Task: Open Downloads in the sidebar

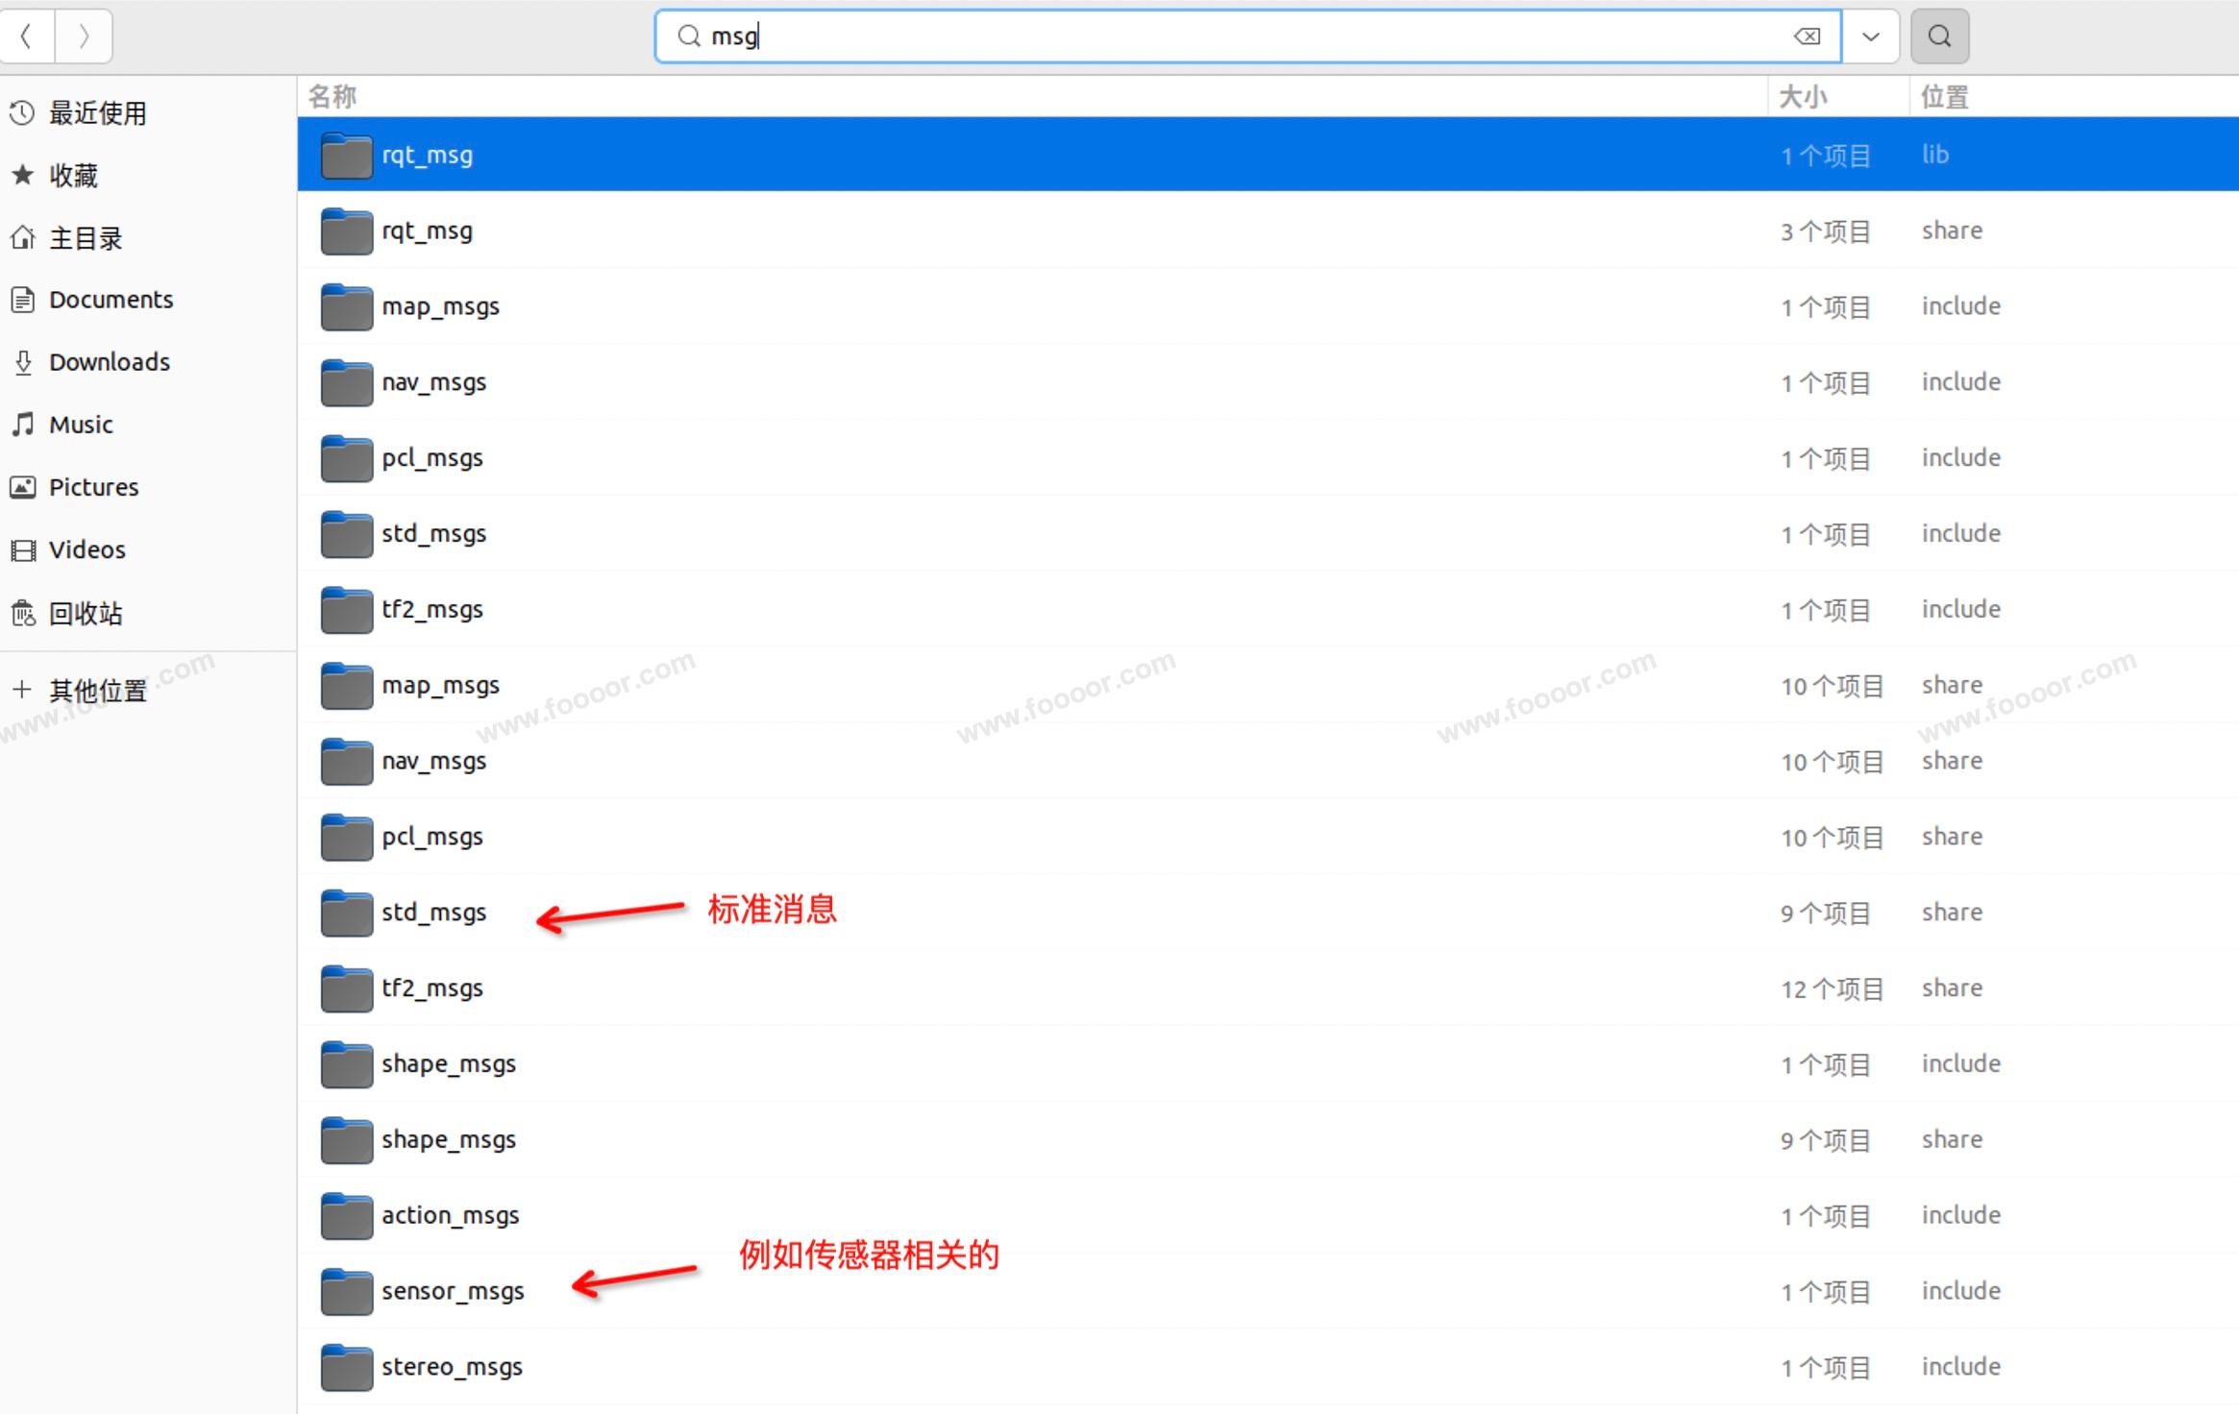Action: pos(109,362)
